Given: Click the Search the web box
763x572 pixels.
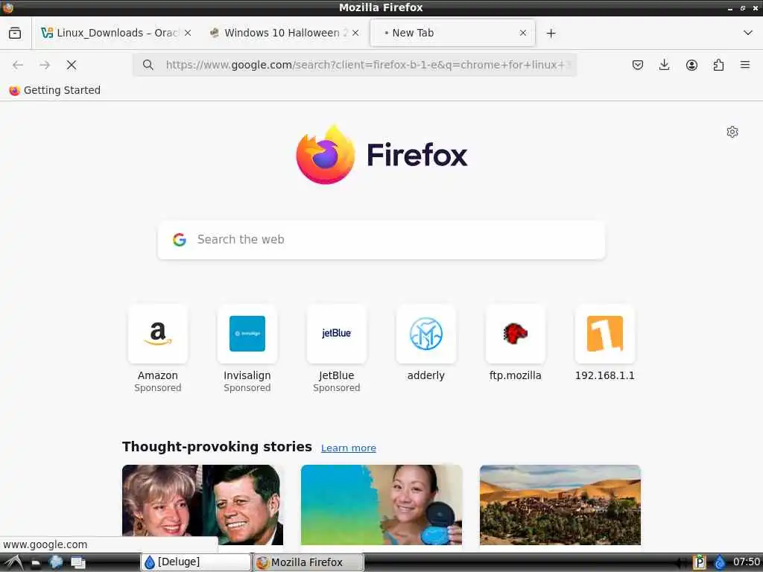Looking at the screenshot, I should click(381, 240).
